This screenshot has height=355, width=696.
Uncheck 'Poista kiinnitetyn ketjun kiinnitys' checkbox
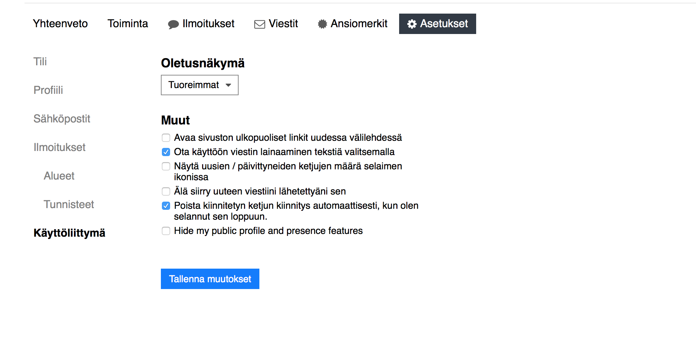[166, 206]
